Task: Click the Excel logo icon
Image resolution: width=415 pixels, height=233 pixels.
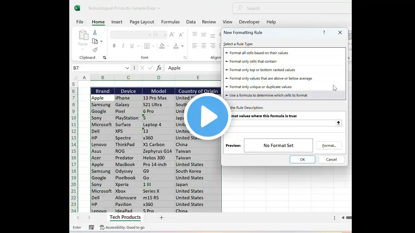Action: (x=77, y=8)
